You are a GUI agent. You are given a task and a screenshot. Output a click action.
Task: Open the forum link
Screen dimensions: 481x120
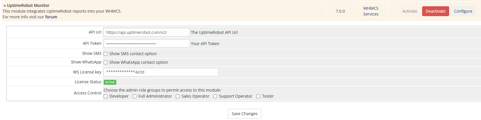coord(51,17)
